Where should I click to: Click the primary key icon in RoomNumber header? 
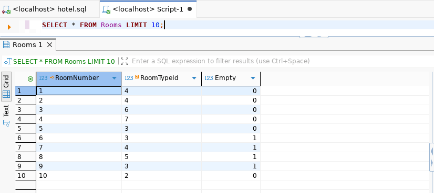(52, 78)
